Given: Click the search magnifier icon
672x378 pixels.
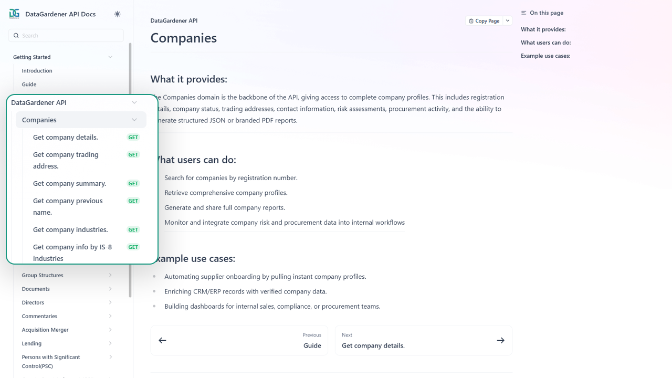Looking at the screenshot, I should (16, 36).
